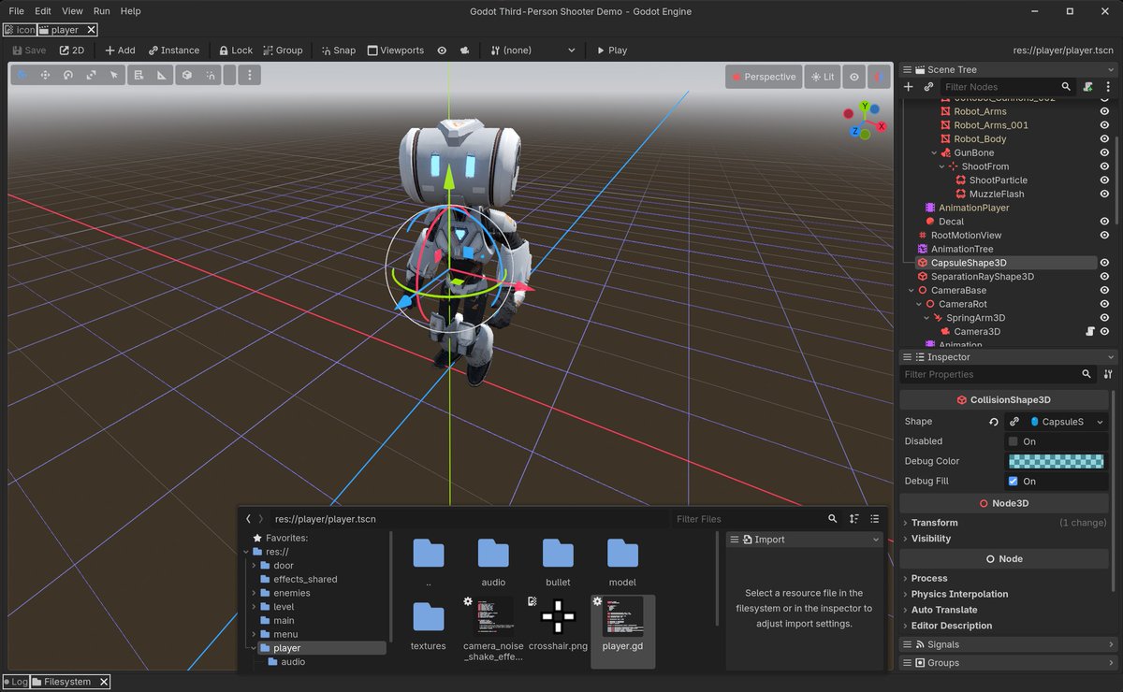Click the search icon in Filter Files
The image size is (1123, 692).
pyautogui.click(x=832, y=519)
